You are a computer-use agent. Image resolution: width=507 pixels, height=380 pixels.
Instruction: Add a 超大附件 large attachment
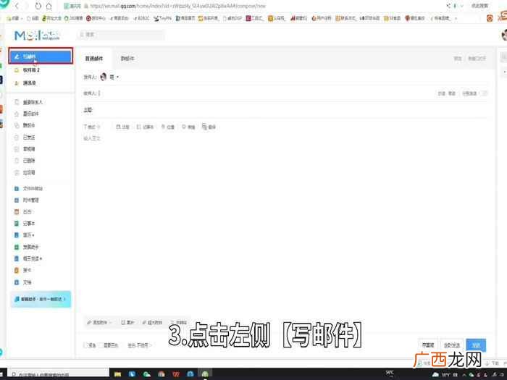pos(152,323)
